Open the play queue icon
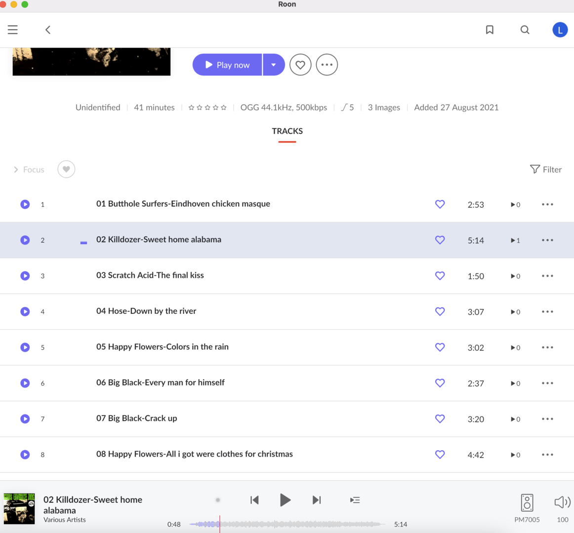 [355, 500]
